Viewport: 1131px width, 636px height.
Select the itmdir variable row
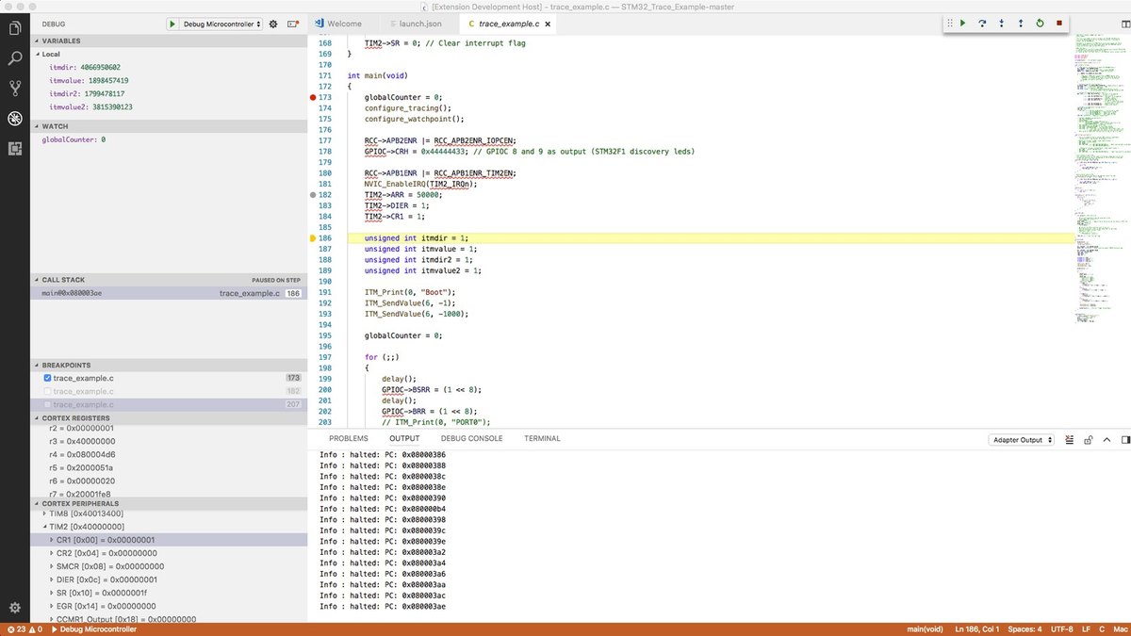(169, 67)
